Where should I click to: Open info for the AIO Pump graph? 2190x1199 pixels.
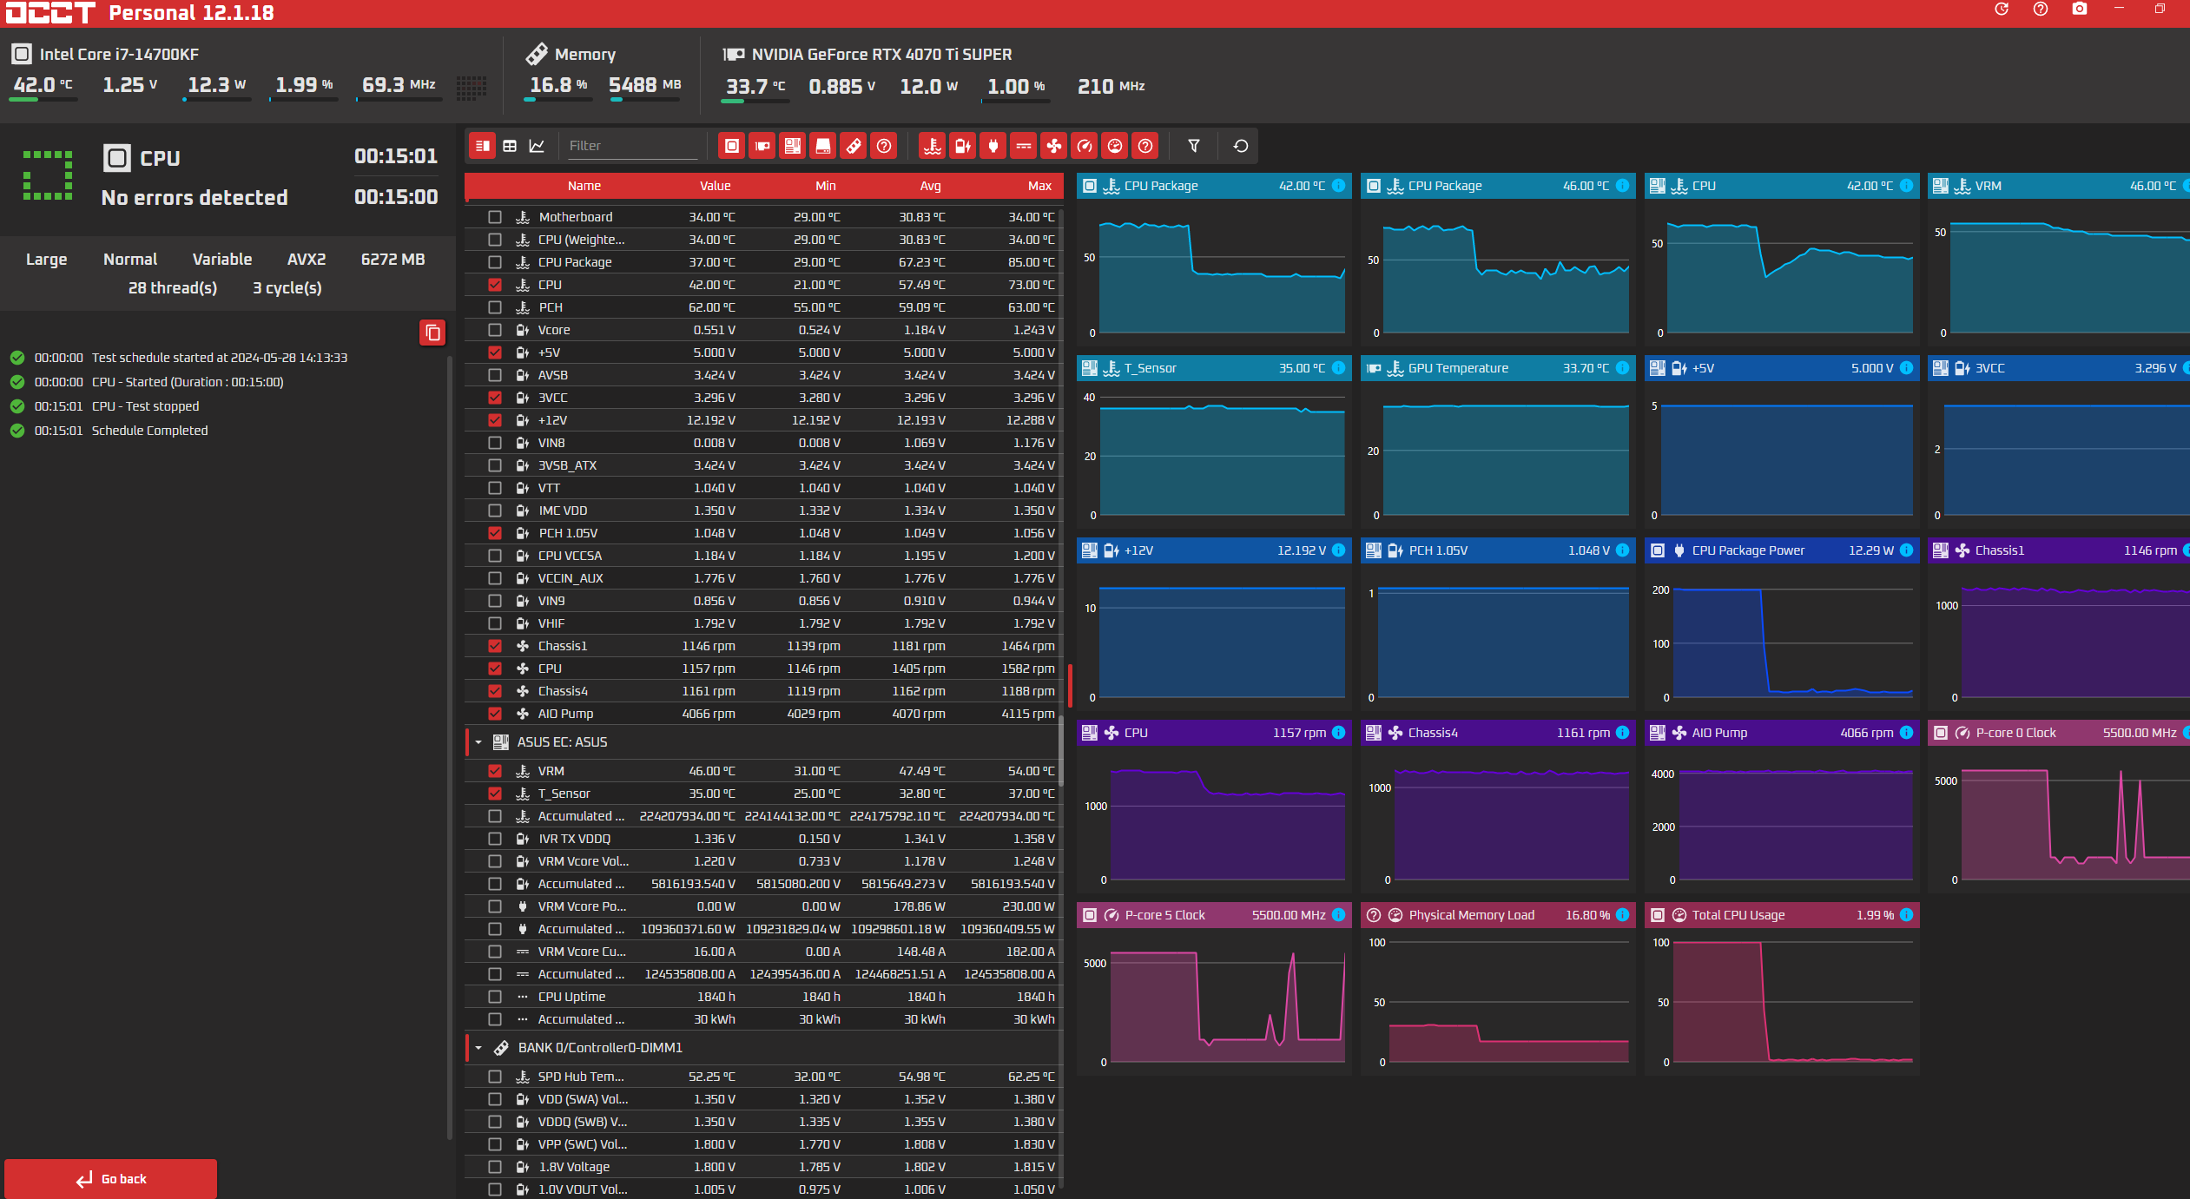(1906, 733)
